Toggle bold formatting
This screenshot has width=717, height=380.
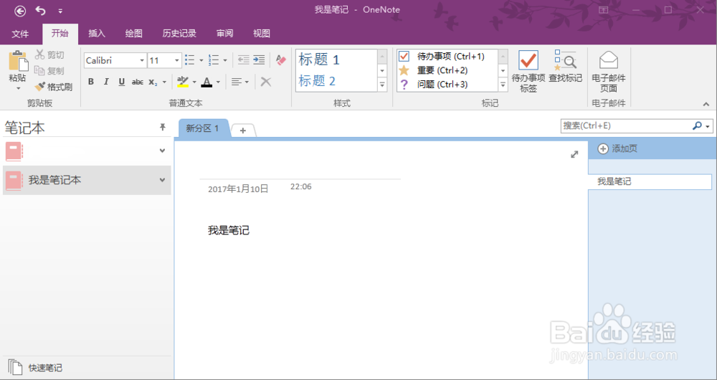[91, 82]
